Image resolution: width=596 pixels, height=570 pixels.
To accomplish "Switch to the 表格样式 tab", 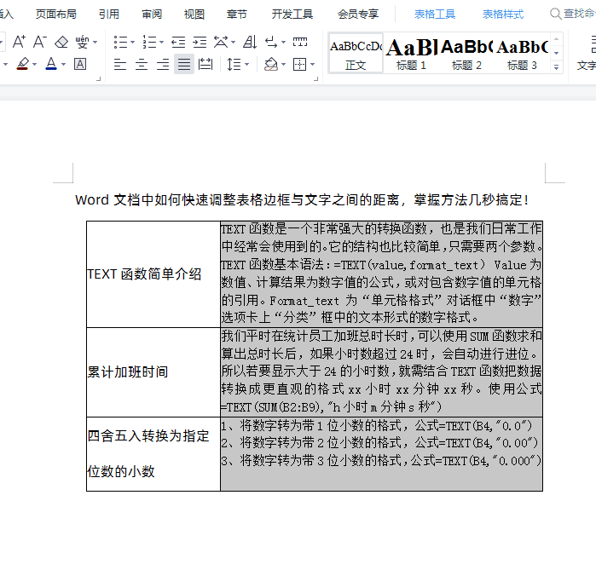I will coord(503,14).
